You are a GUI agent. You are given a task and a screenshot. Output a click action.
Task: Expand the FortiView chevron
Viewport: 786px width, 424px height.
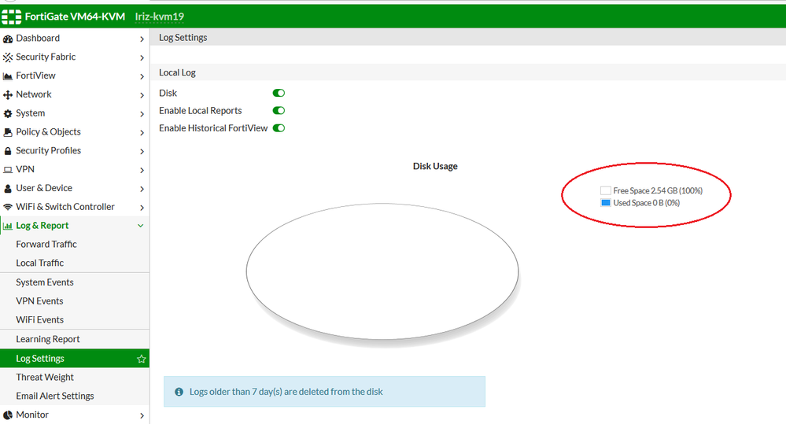tap(142, 76)
